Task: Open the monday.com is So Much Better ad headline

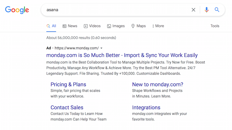Action: click(122, 55)
